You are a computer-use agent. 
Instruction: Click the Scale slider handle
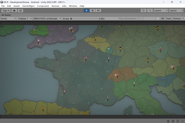pyautogui.click(x=71, y=19)
